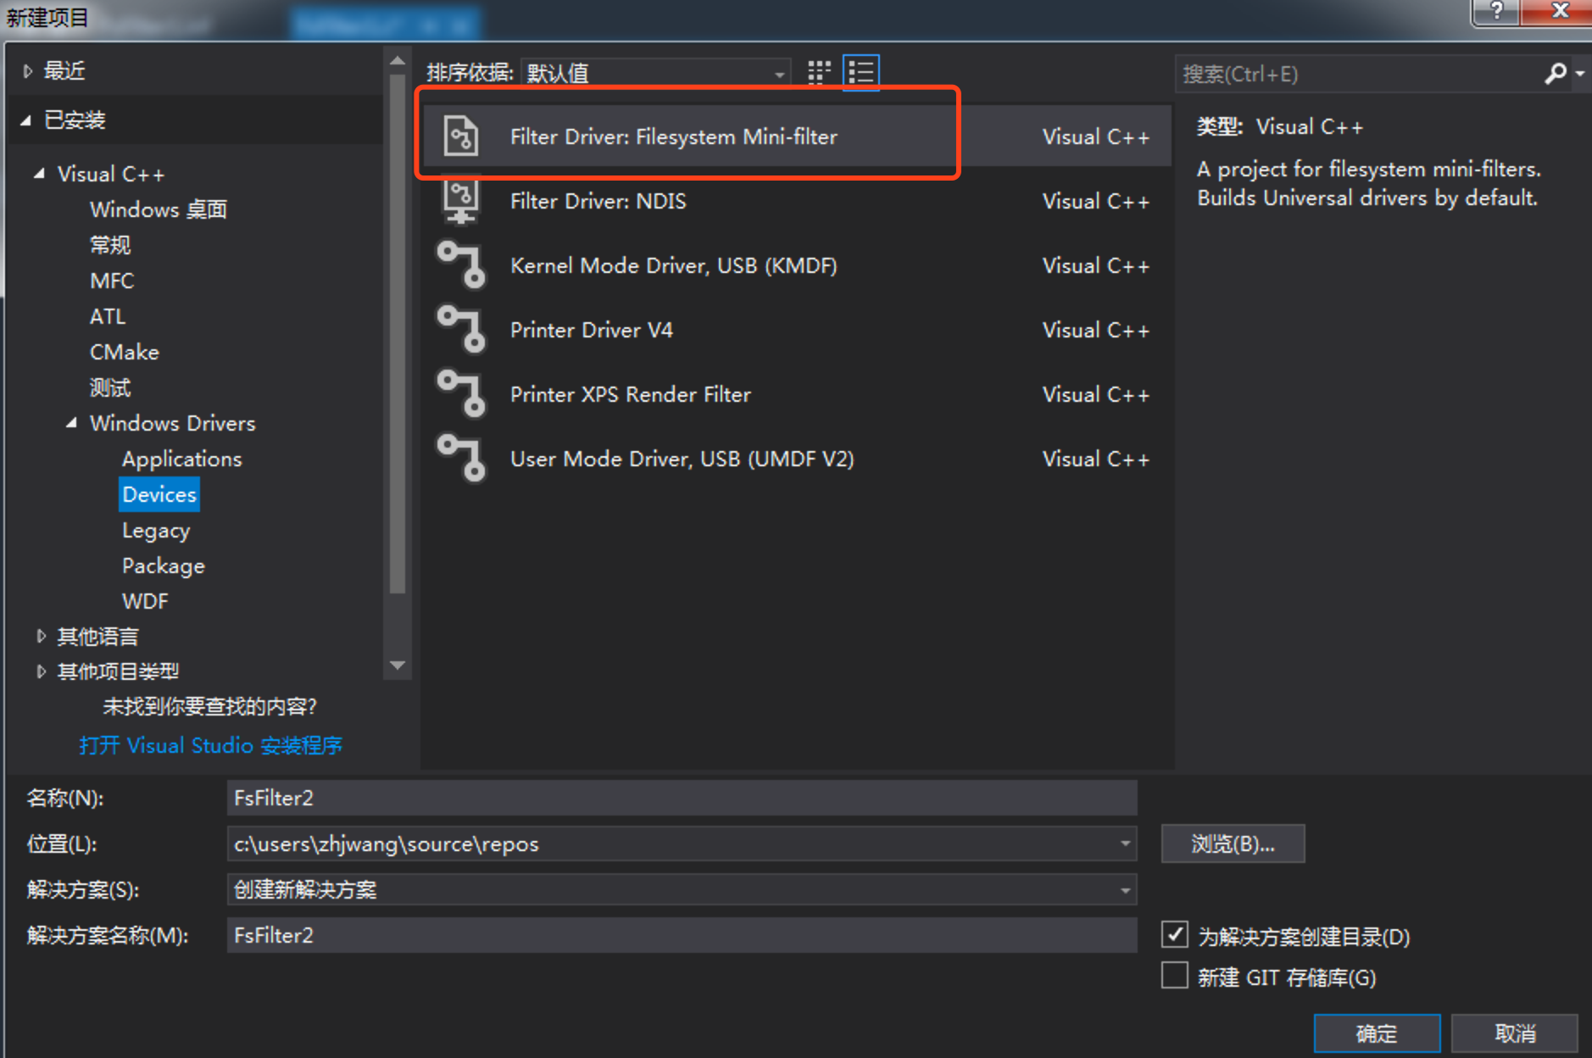Click Printer XPS Render Filter text
The height and width of the screenshot is (1058, 1592).
click(x=631, y=394)
